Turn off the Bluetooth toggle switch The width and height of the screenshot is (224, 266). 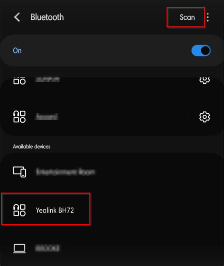click(x=201, y=51)
